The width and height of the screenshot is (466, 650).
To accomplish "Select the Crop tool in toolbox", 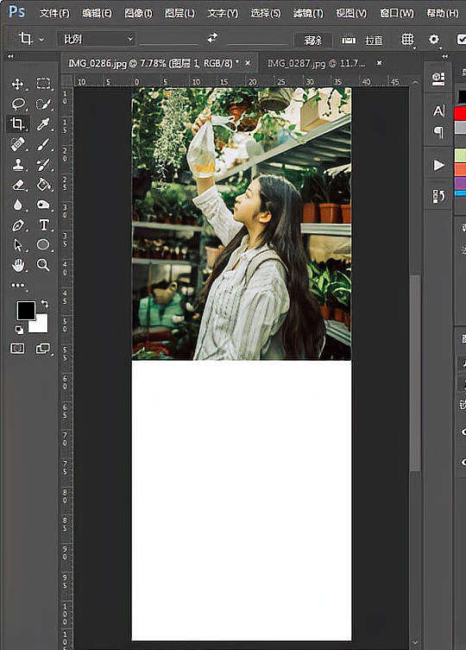I will click(x=17, y=123).
